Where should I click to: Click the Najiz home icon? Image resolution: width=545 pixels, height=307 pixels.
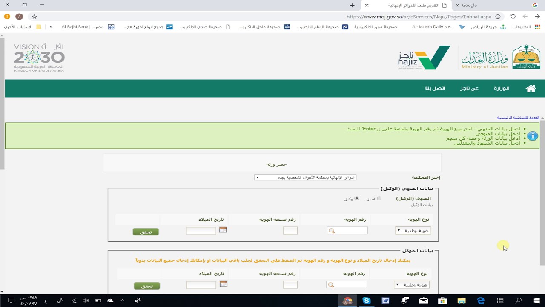click(531, 88)
